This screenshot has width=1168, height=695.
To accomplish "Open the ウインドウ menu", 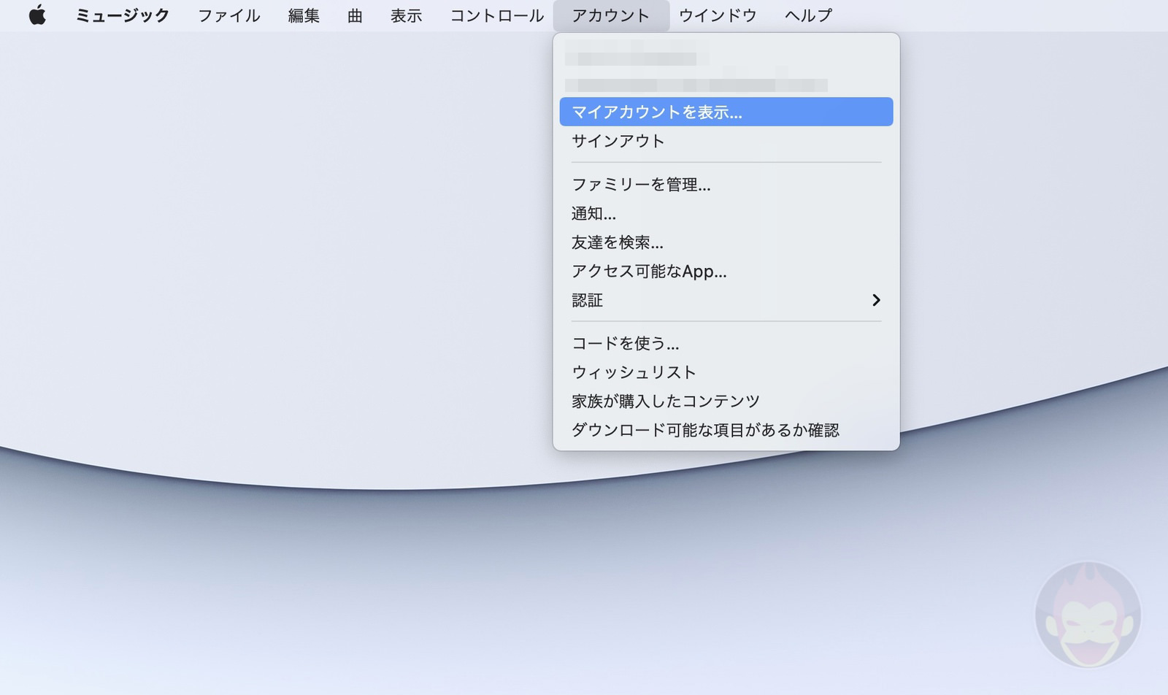I will coord(718,15).
